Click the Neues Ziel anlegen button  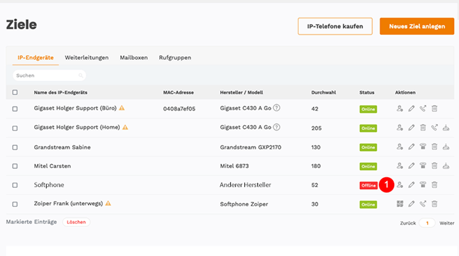click(x=417, y=26)
